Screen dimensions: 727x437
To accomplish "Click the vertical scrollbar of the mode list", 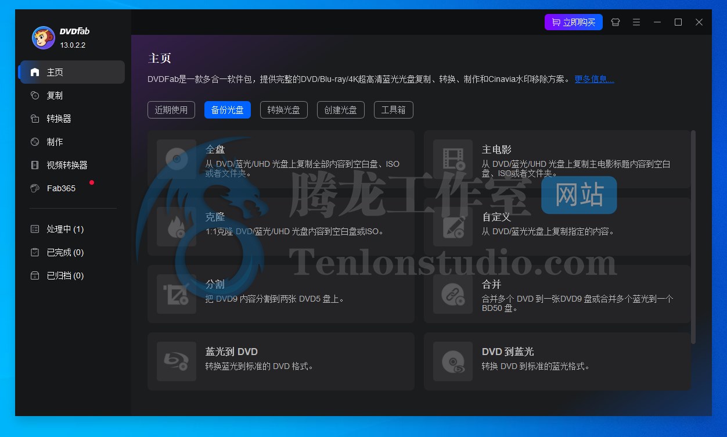I will point(693,237).
